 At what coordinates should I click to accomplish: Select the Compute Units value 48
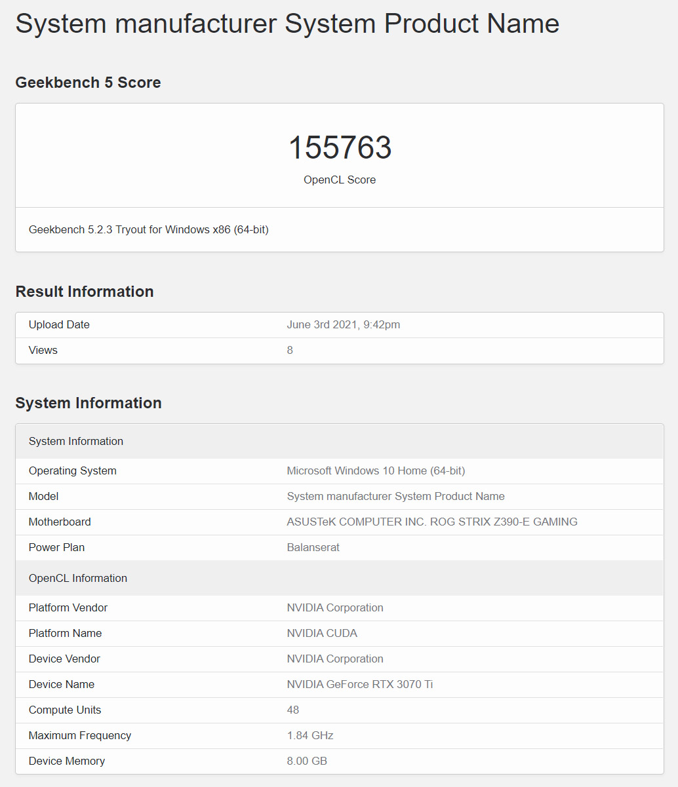point(293,710)
